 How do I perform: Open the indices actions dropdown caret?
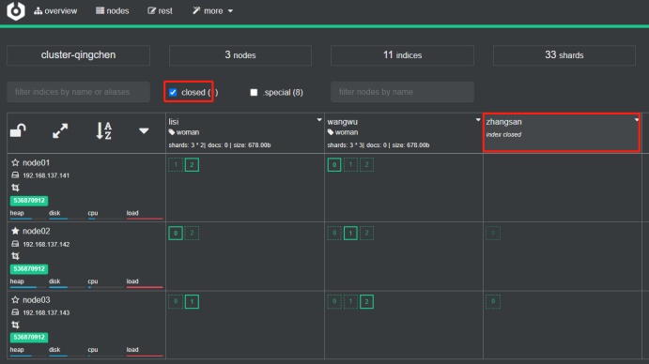(x=144, y=131)
